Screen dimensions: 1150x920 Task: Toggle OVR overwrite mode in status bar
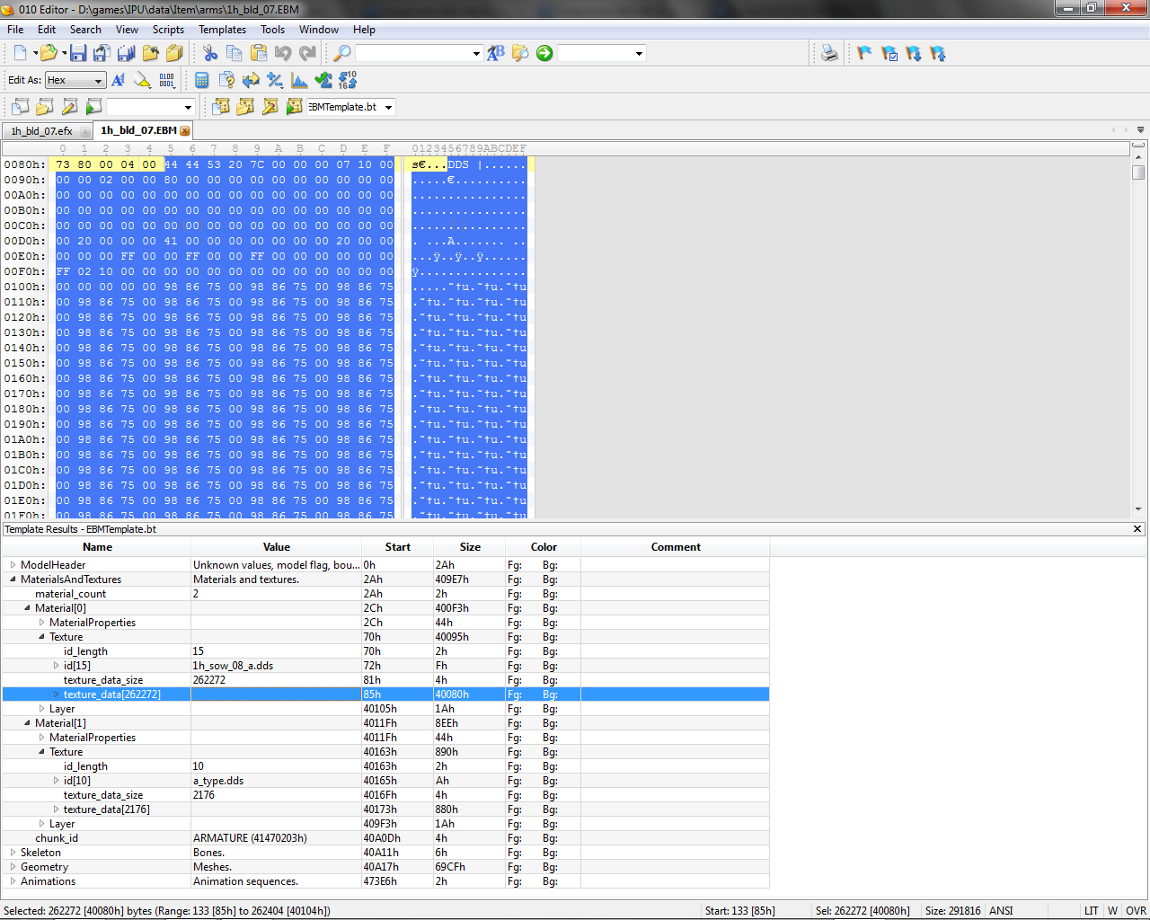click(x=1136, y=910)
